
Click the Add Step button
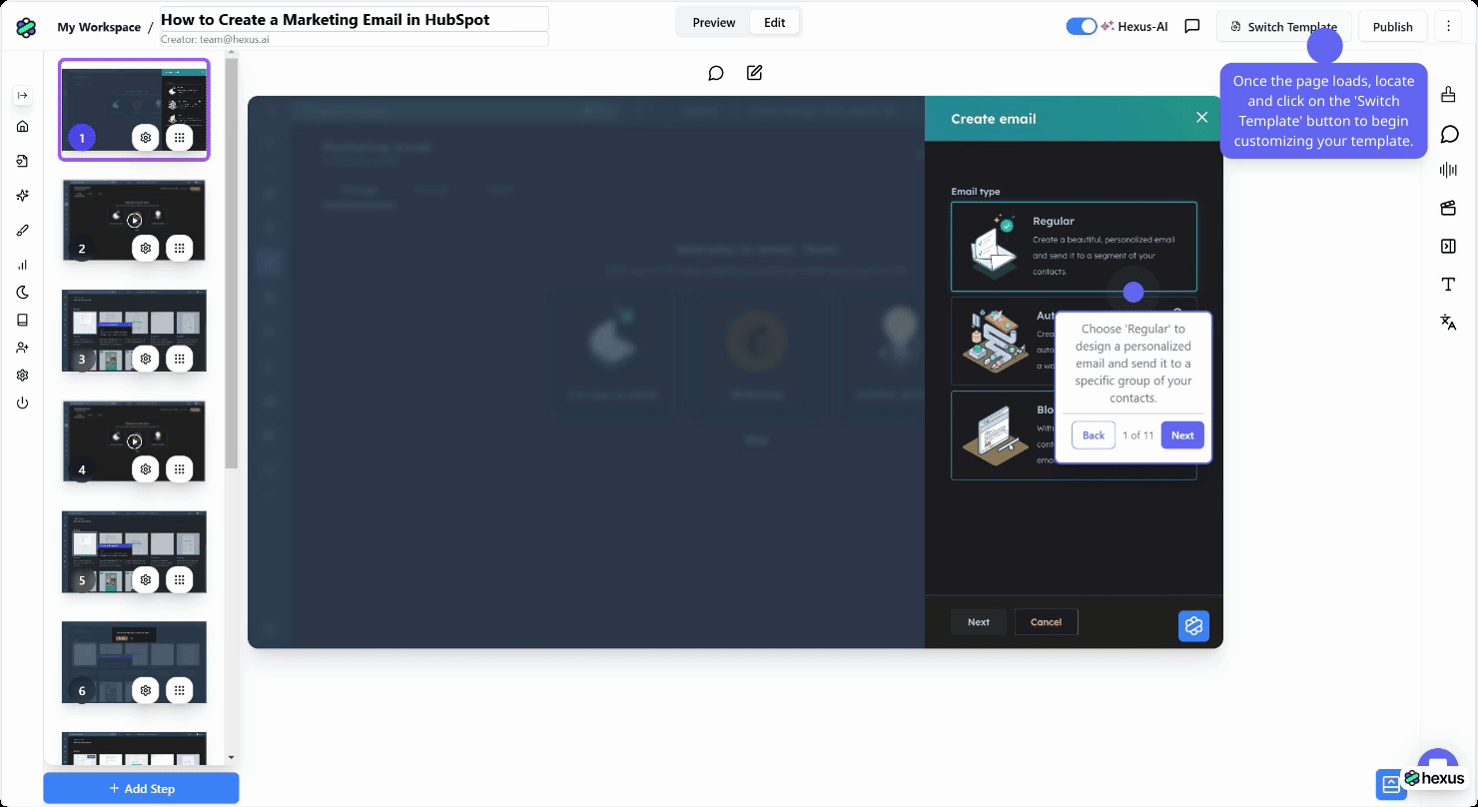[141, 788]
